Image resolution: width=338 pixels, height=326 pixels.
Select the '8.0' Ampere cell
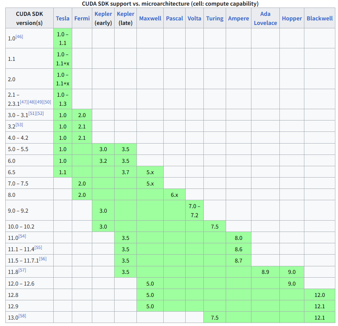(x=239, y=238)
